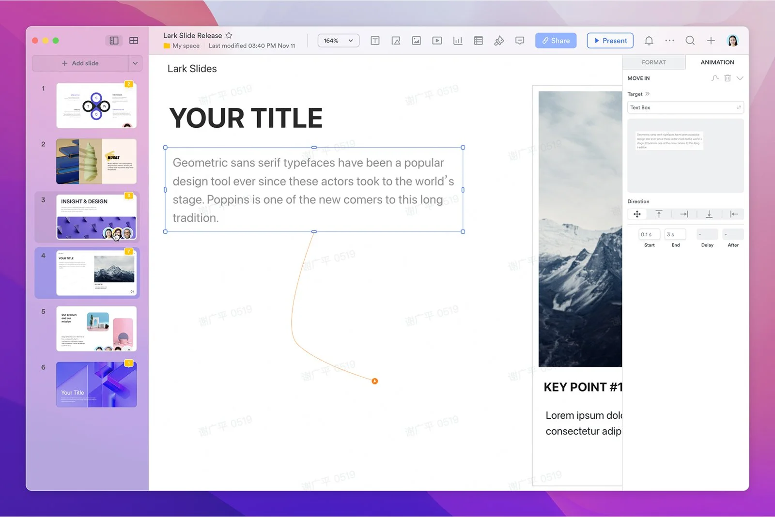Open the motion path curve icon
Image resolution: width=775 pixels, height=517 pixels.
(715, 78)
